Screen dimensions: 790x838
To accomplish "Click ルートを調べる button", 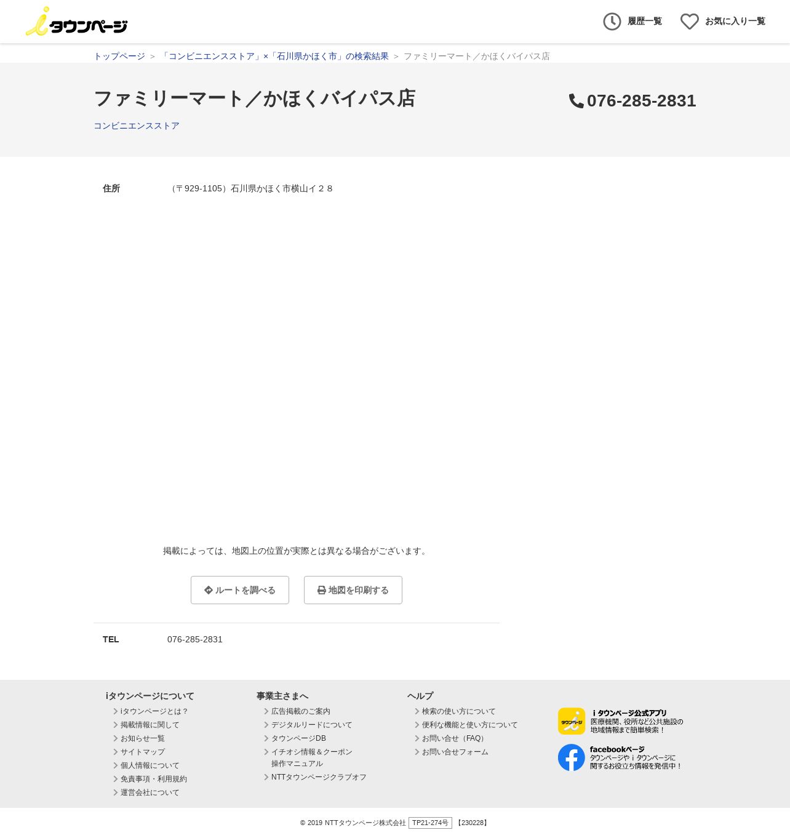I will tap(240, 590).
